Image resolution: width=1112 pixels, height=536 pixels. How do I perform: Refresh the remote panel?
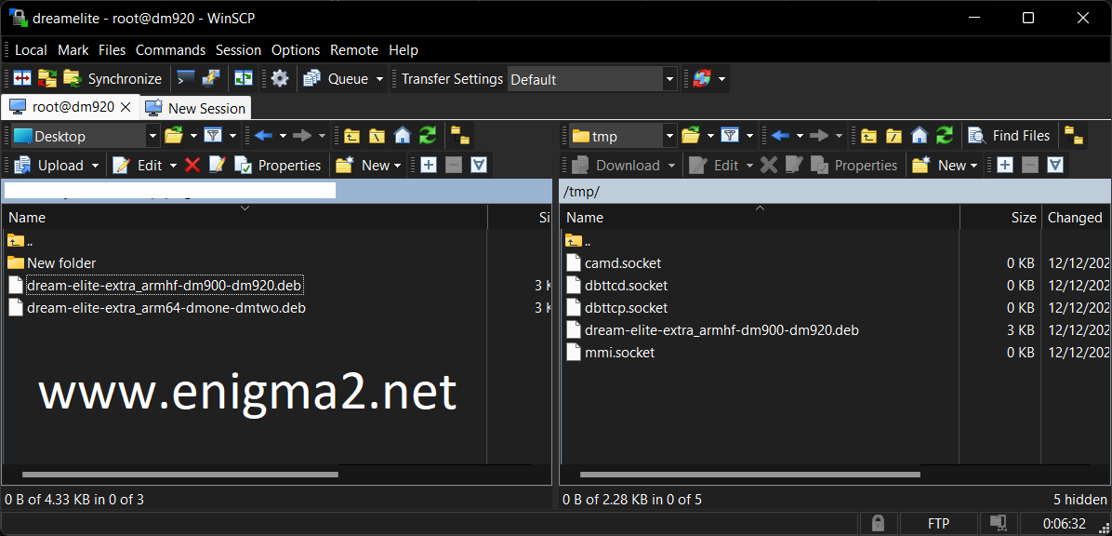pos(945,136)
